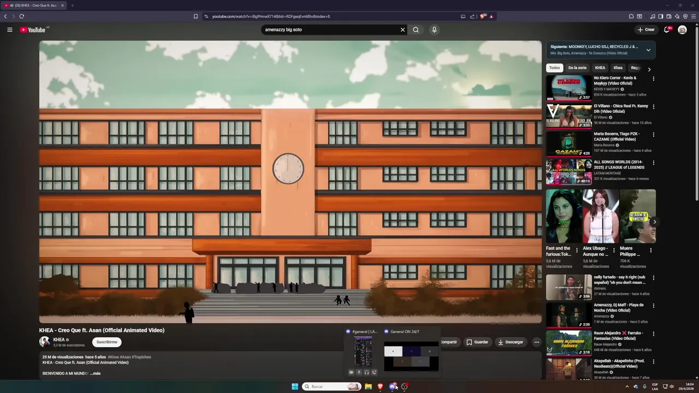Show more filter chips with right arrow
Viewport: 699px width, 393px height.
pos(649,69)
